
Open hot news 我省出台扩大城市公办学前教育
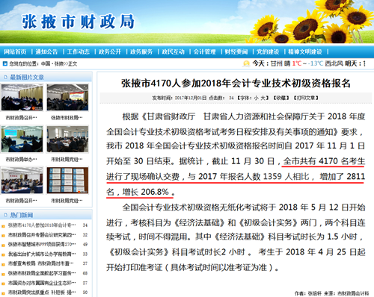coord(42,254)
